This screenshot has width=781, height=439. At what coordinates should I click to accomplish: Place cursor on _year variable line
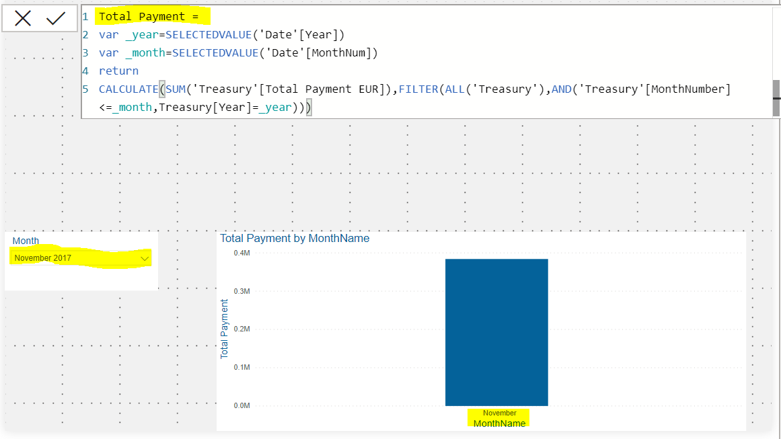click(221, 35)
